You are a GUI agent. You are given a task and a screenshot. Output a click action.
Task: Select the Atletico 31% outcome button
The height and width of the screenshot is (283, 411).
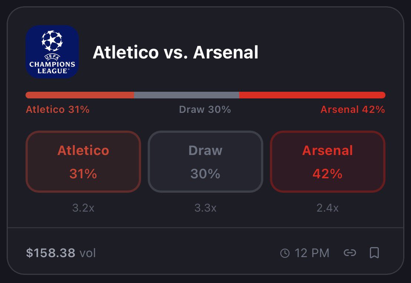83,162
